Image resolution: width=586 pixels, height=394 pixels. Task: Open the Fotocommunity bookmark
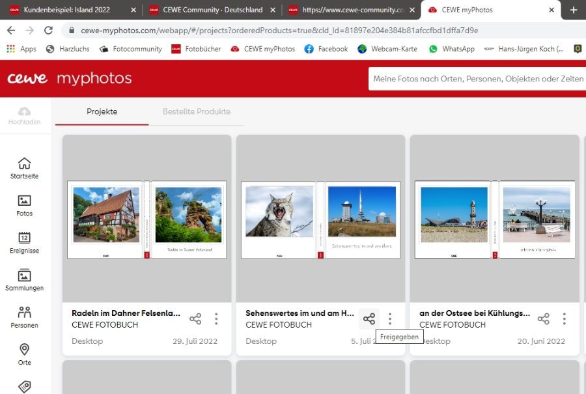click(132, 49)
